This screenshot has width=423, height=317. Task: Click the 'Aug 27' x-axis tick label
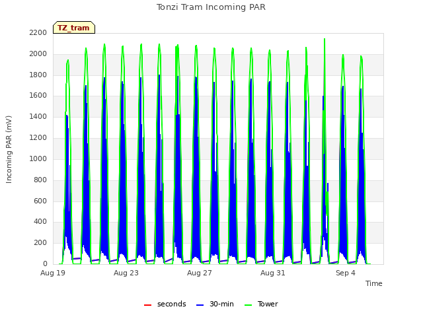pyautogui.click(x=200, y=273)
